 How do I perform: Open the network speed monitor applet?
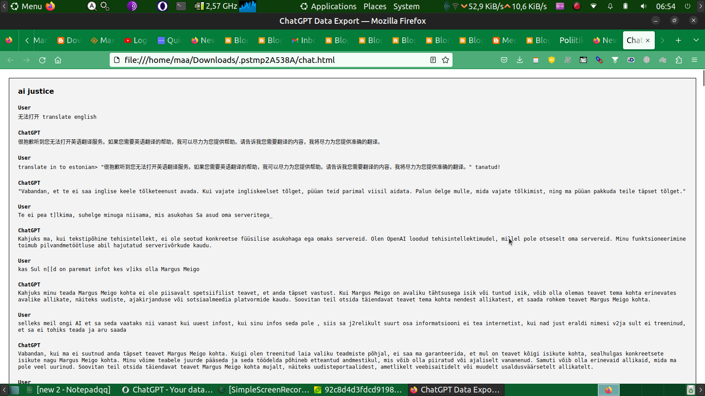tap(496, 6)
